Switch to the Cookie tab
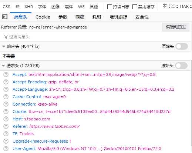 point(43,17)
